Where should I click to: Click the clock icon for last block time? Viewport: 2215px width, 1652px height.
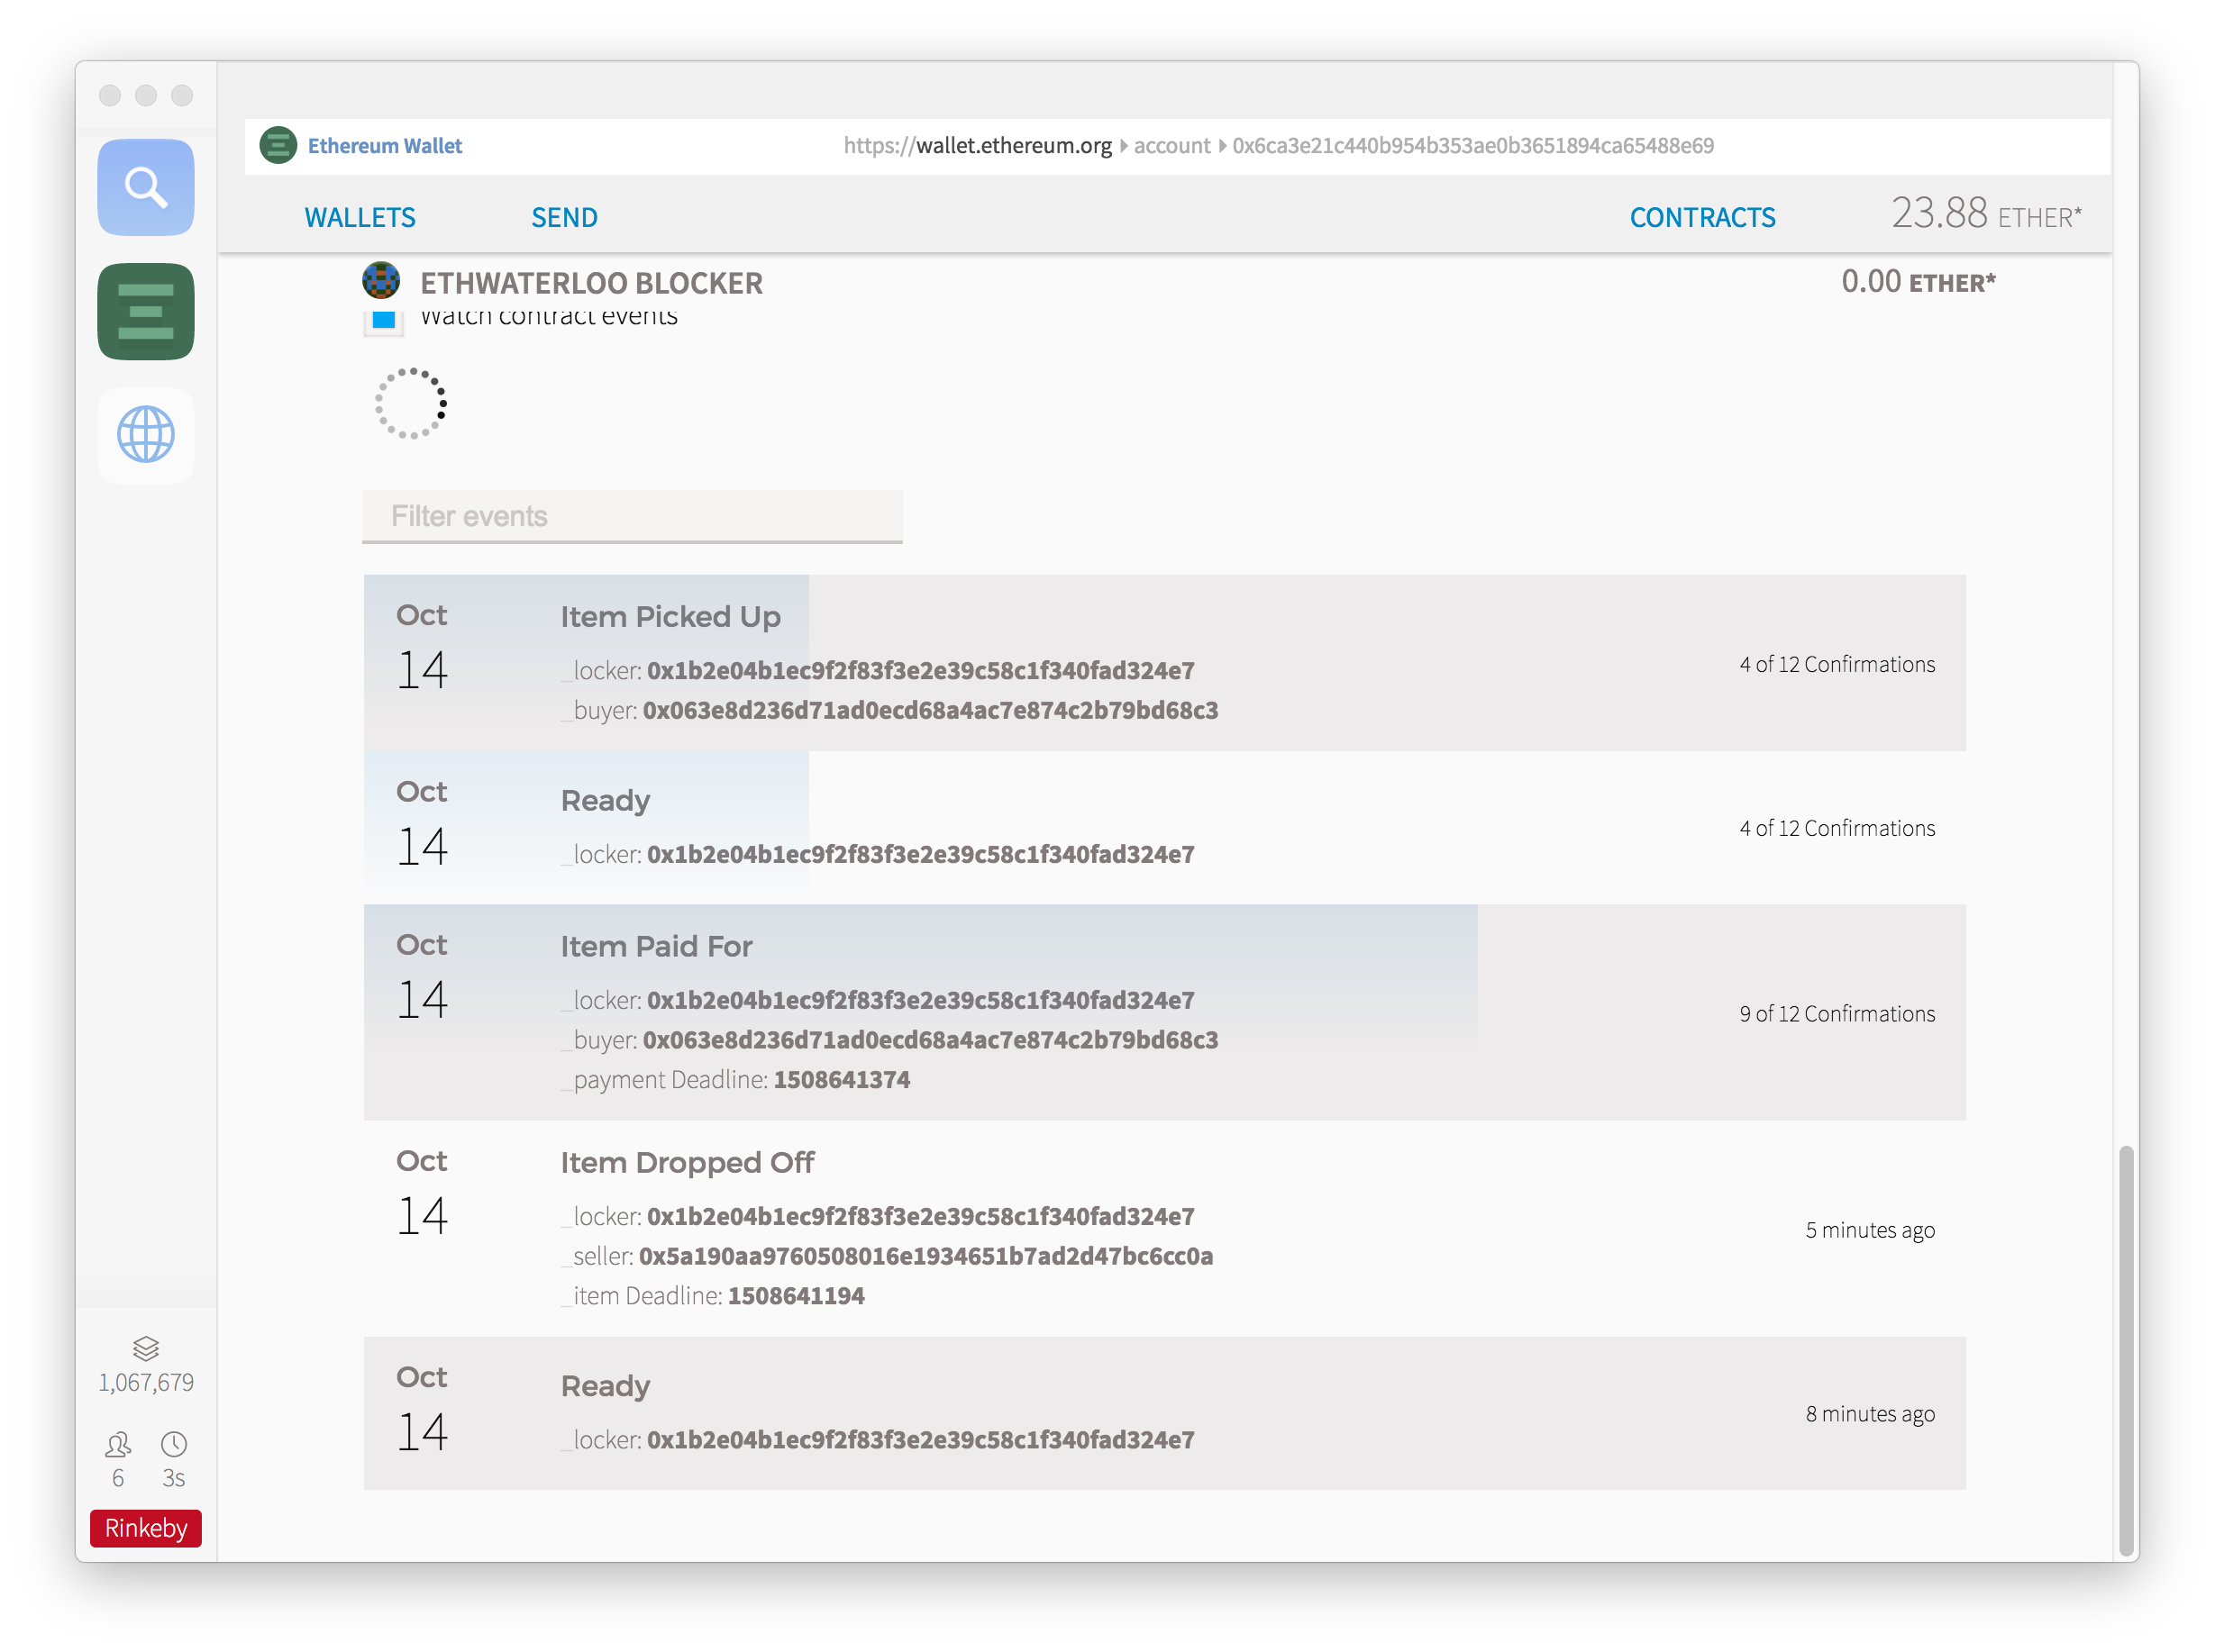click(174, 1444)
